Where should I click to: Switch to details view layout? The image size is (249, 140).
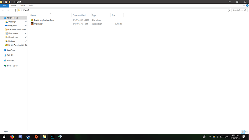coord(243,131)
